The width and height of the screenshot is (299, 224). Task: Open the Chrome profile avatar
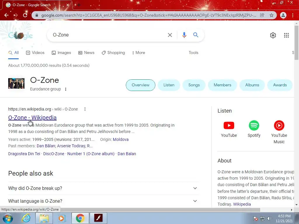pos(283,15)
